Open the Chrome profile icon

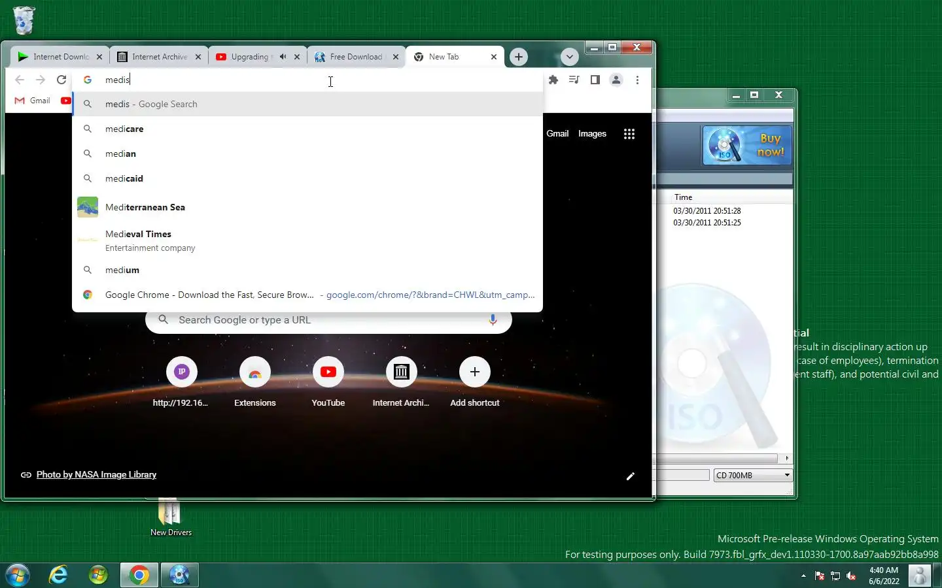tap(616, 80)
